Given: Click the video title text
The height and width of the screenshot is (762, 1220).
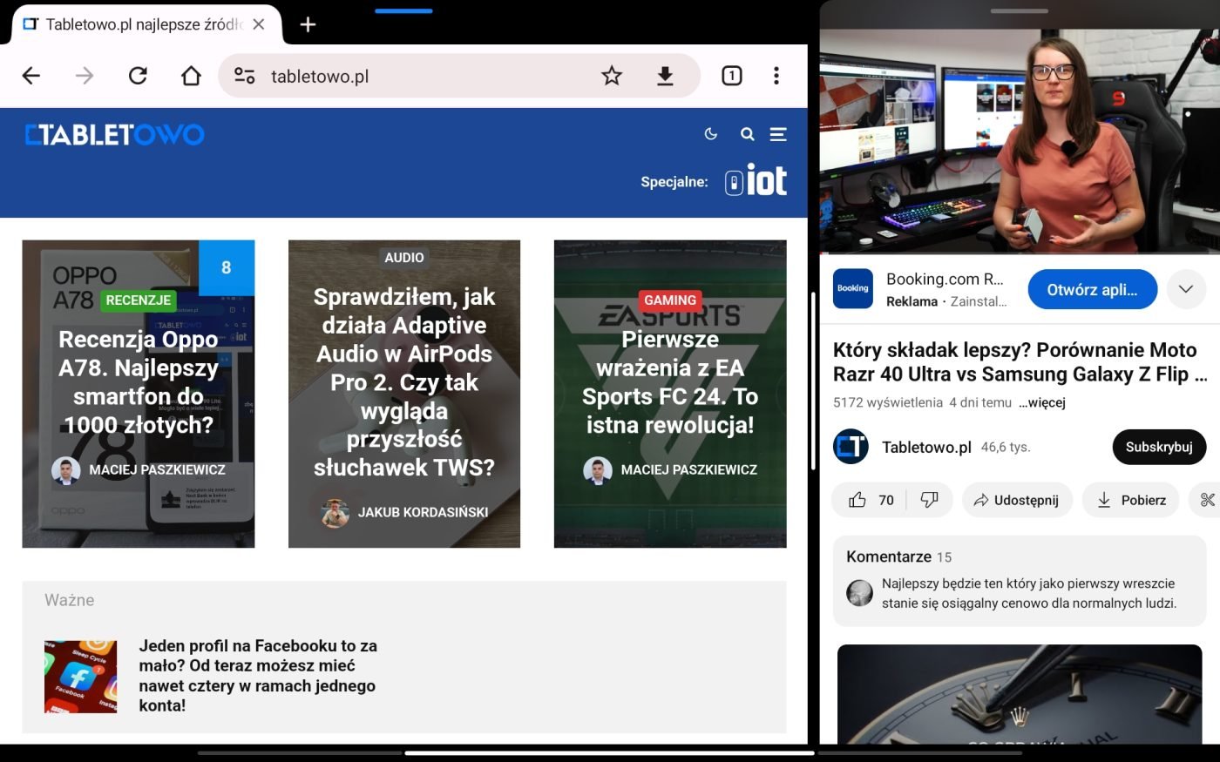Looking at the screenshot, I should pyautogui.click(x=1020, y=362).
